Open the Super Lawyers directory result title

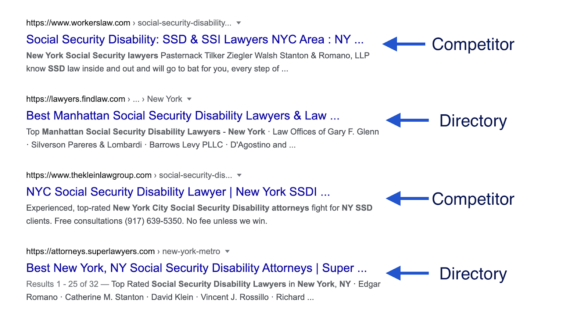[196, 268]
